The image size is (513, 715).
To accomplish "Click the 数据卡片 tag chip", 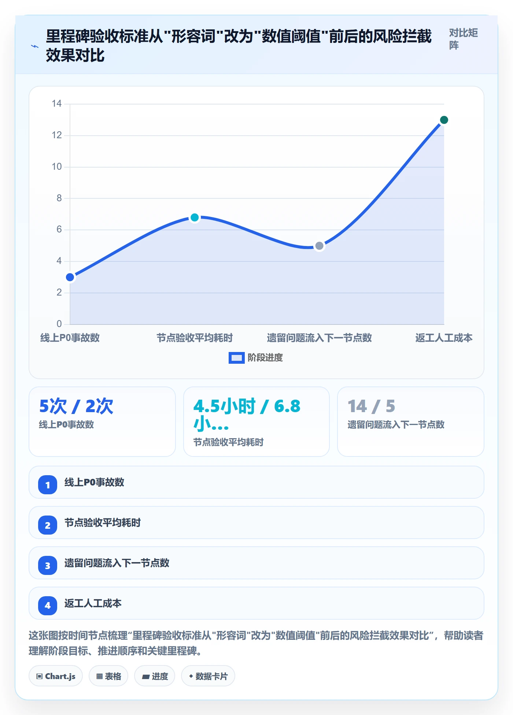I will click(x=208, y=676).
